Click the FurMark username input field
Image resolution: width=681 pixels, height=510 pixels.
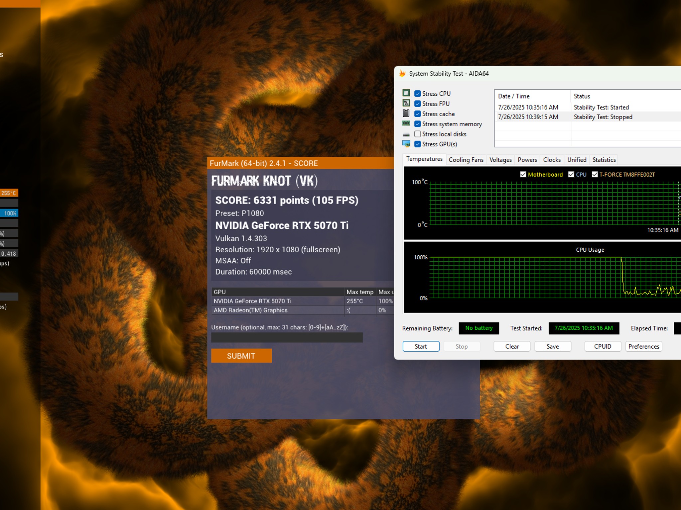pos(287,337)
